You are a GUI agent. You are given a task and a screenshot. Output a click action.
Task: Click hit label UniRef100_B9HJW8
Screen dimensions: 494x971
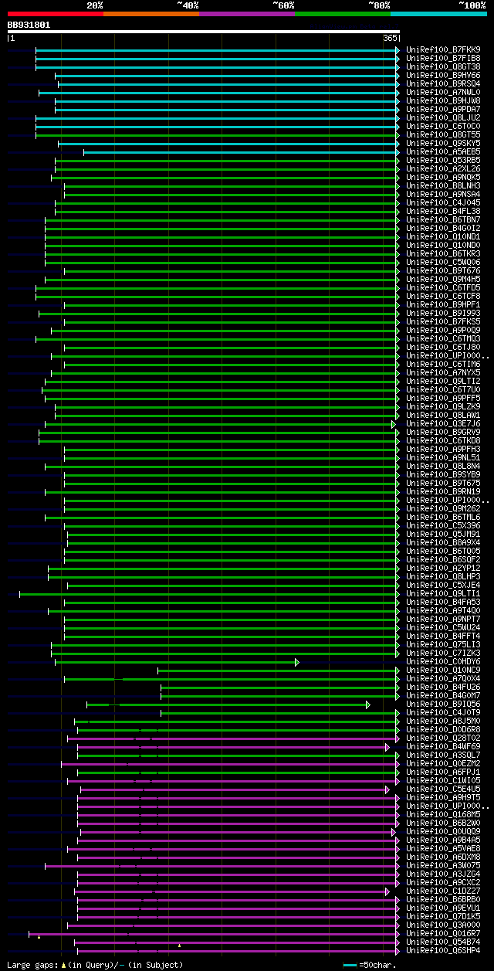point(443,101)
